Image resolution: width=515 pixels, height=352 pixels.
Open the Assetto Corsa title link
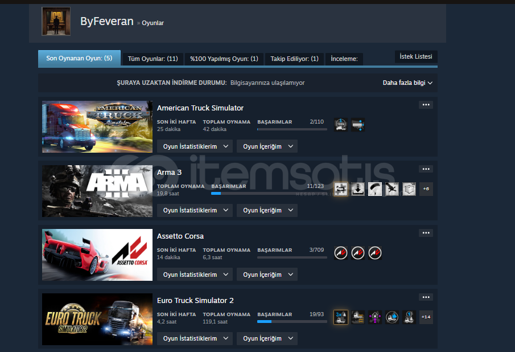180,236
